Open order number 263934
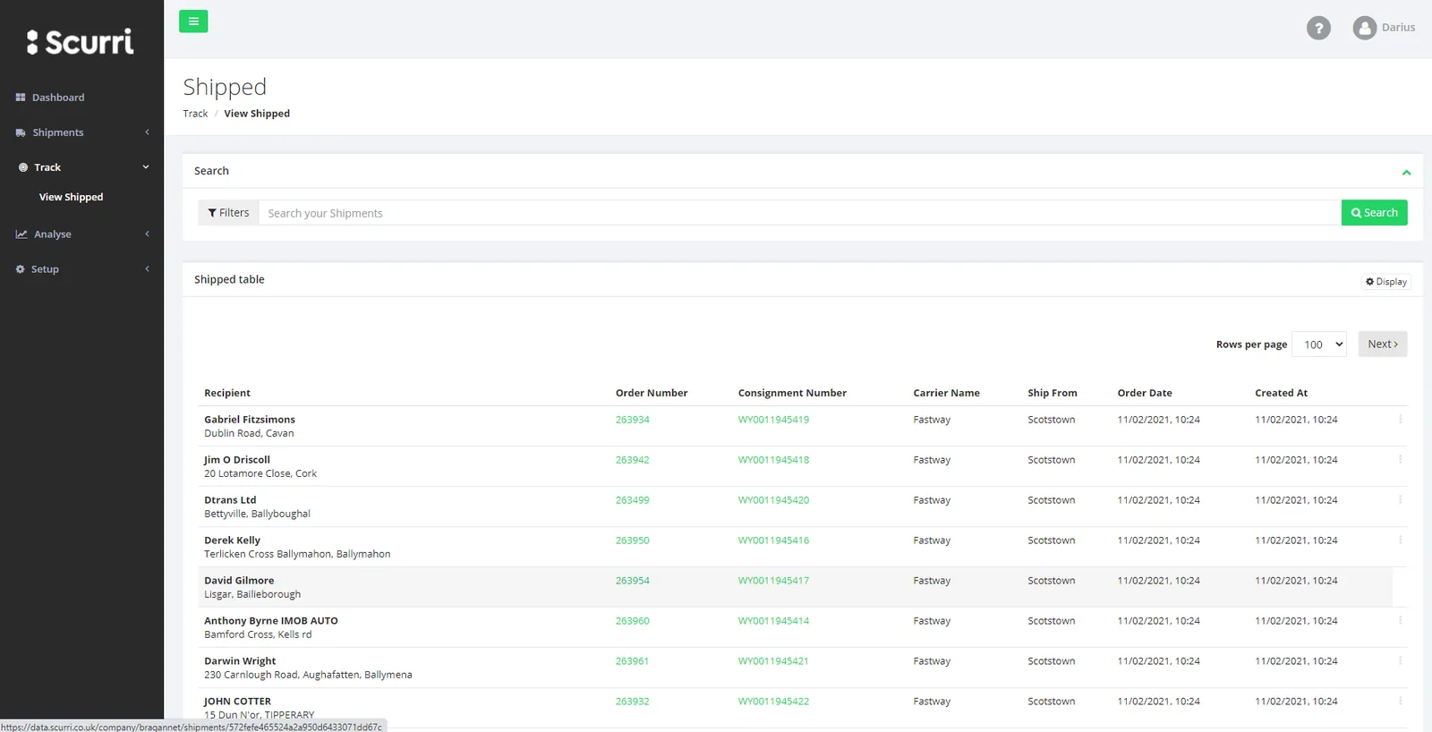Viewport: 1432px width, 732px height. click(x=632, y=420)
